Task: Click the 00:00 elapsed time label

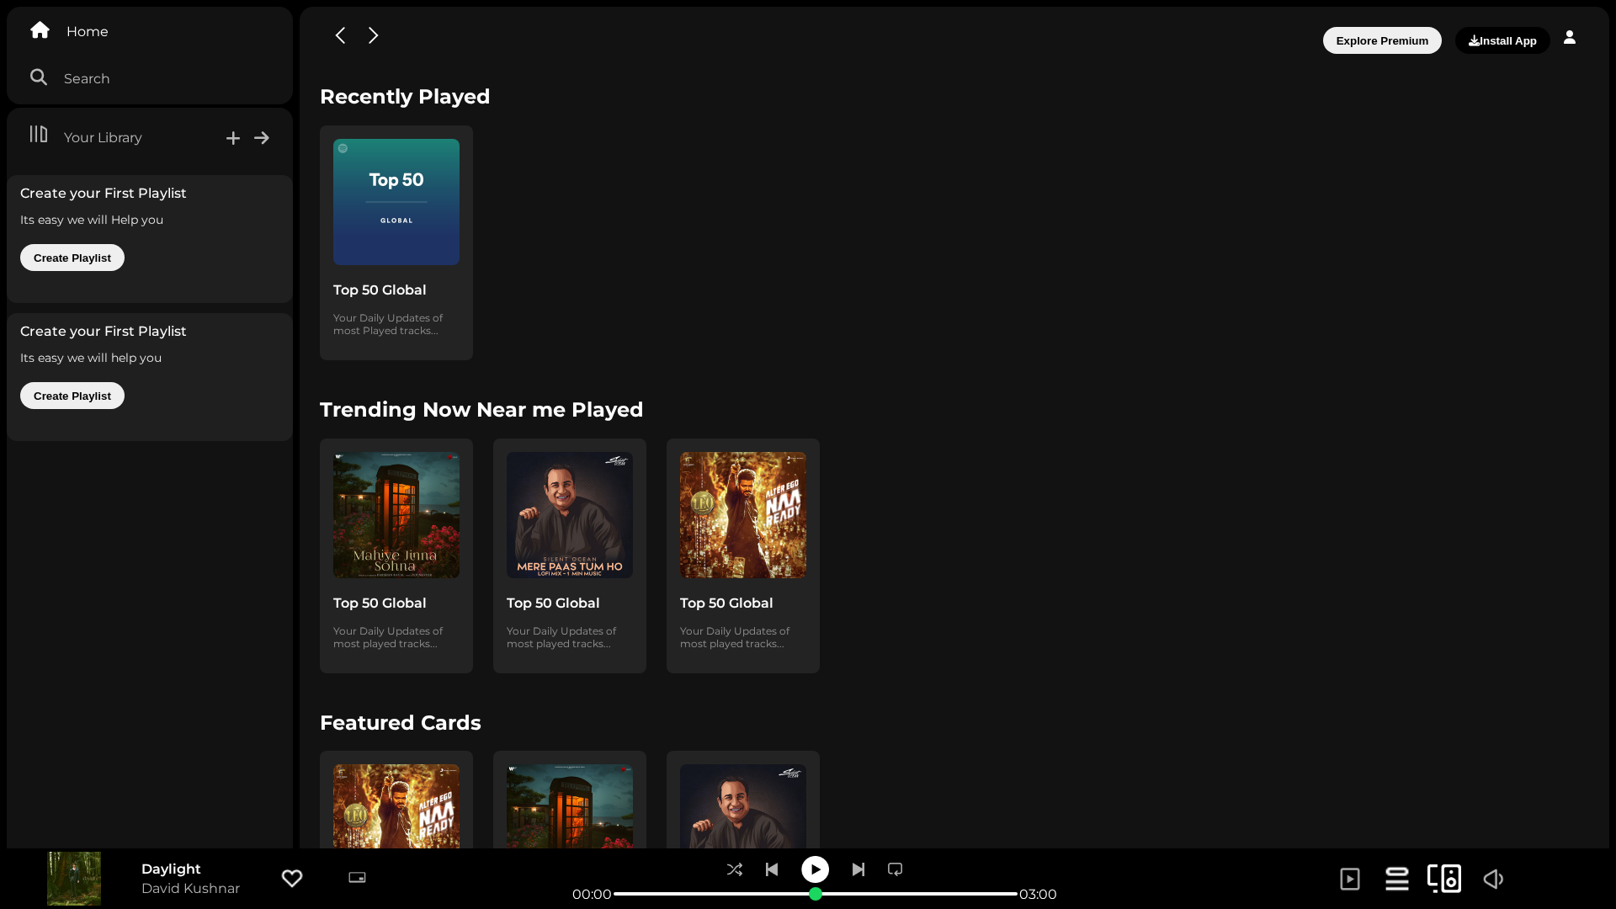Action: [x=592, y=894]
